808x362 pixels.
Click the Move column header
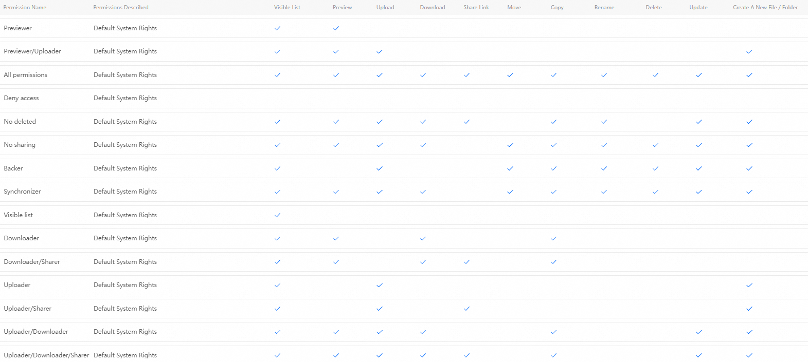514,7
